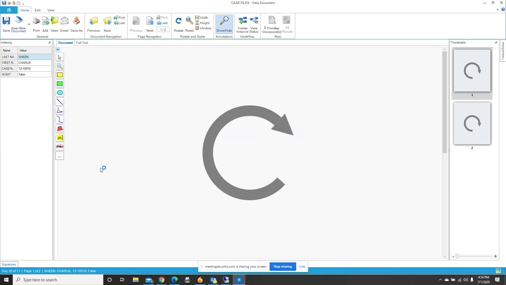Choose the line drawing annotation tool
The width and height of the screenshot is (506, 285).
tap(59, 102)
